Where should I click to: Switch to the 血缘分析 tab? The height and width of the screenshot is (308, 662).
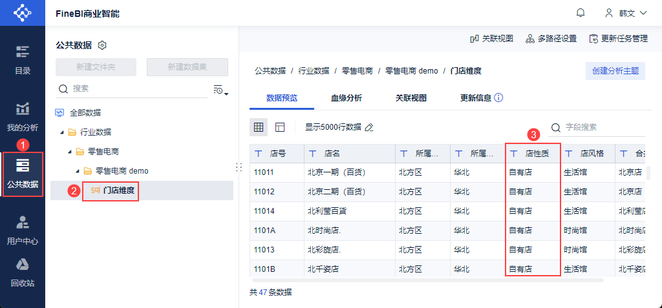346,98
